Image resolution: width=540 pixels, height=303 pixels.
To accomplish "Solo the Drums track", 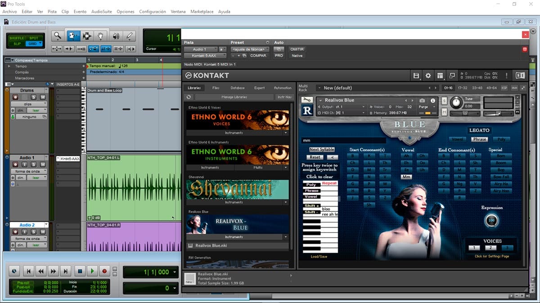I will pos(33,97).
